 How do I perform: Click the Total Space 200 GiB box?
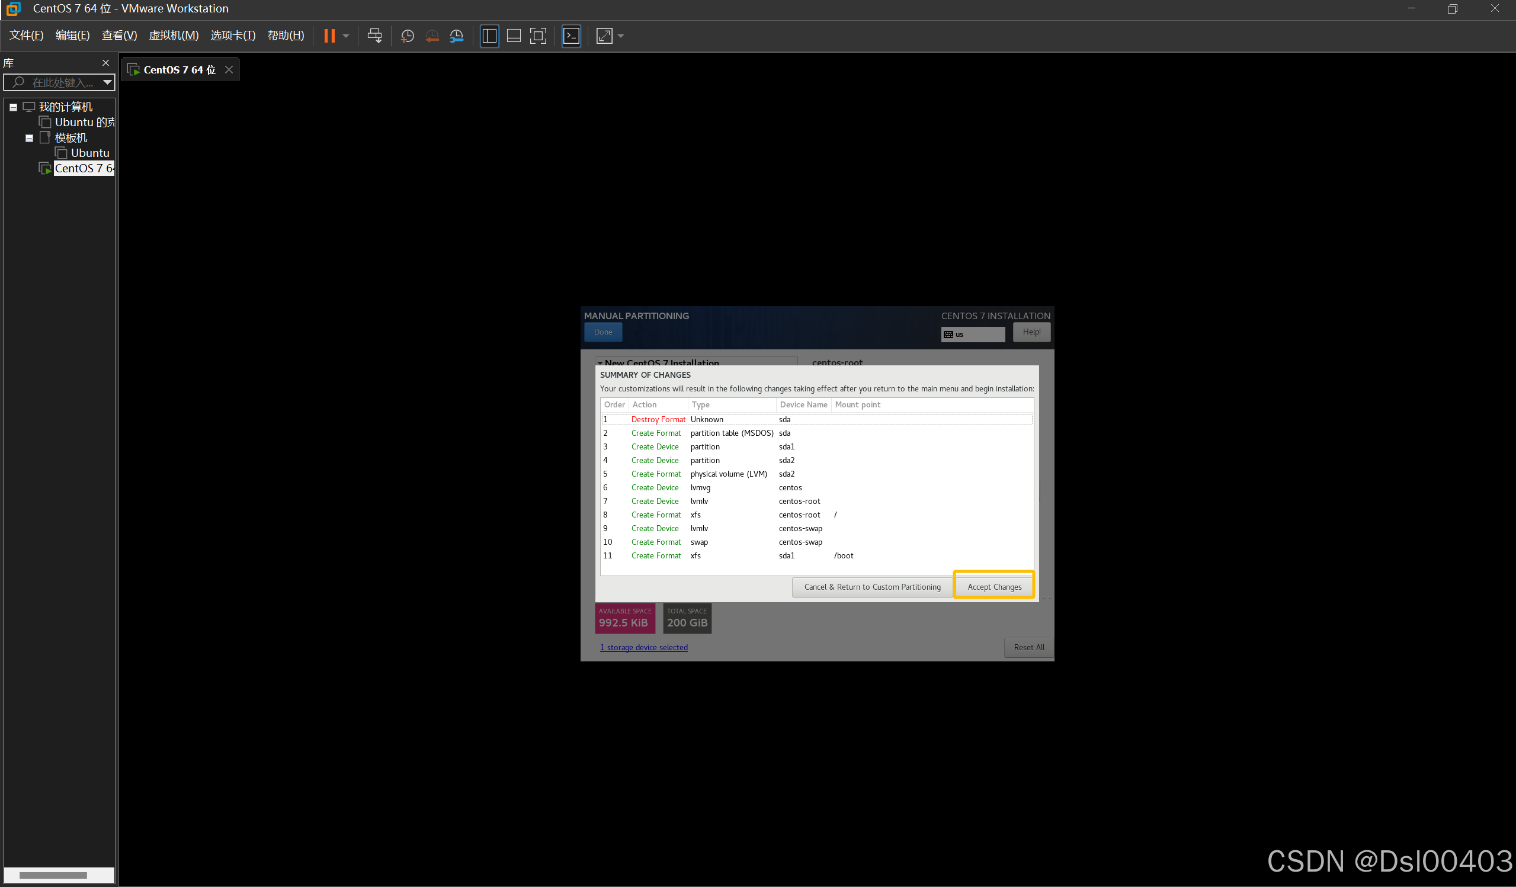687,618
